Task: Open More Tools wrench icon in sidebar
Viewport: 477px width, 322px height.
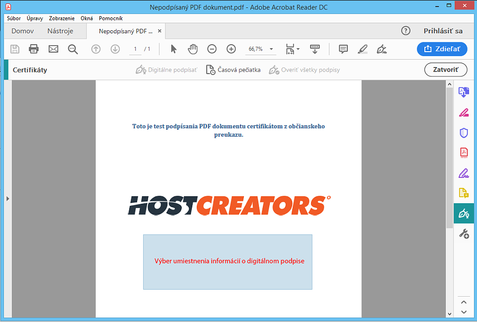Action: 464,234
